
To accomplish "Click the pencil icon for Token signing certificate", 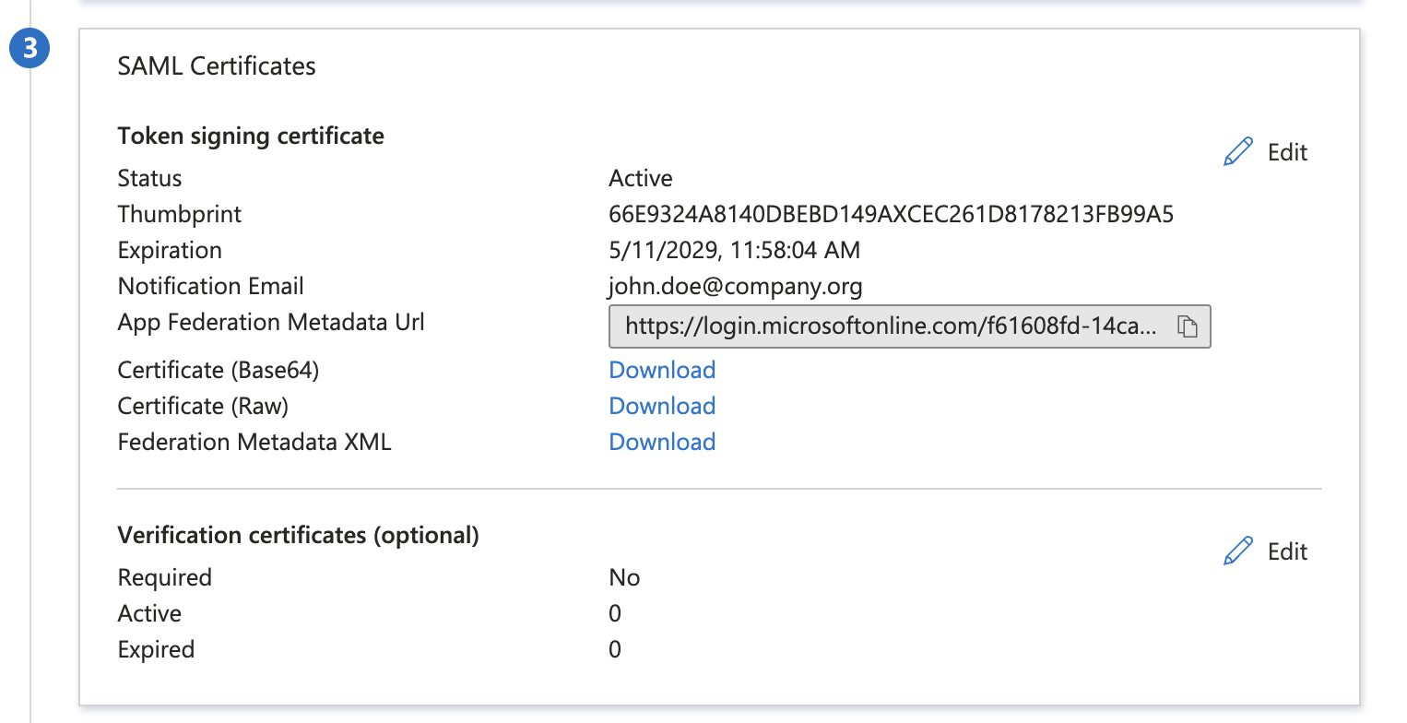I will 1238,152.
